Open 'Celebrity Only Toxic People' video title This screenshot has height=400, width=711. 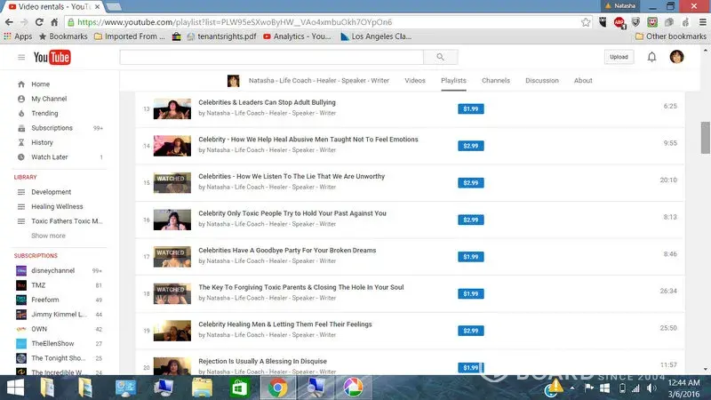tap(292, 213)
